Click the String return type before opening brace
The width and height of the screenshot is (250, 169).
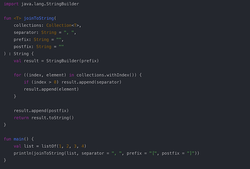click(21, 54)
